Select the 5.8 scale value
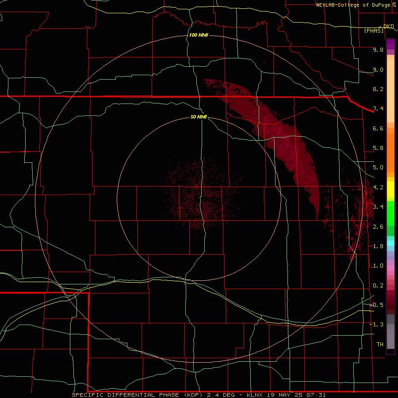The height and width of the screenshot is (398, 398). click(x=378, y=148)
